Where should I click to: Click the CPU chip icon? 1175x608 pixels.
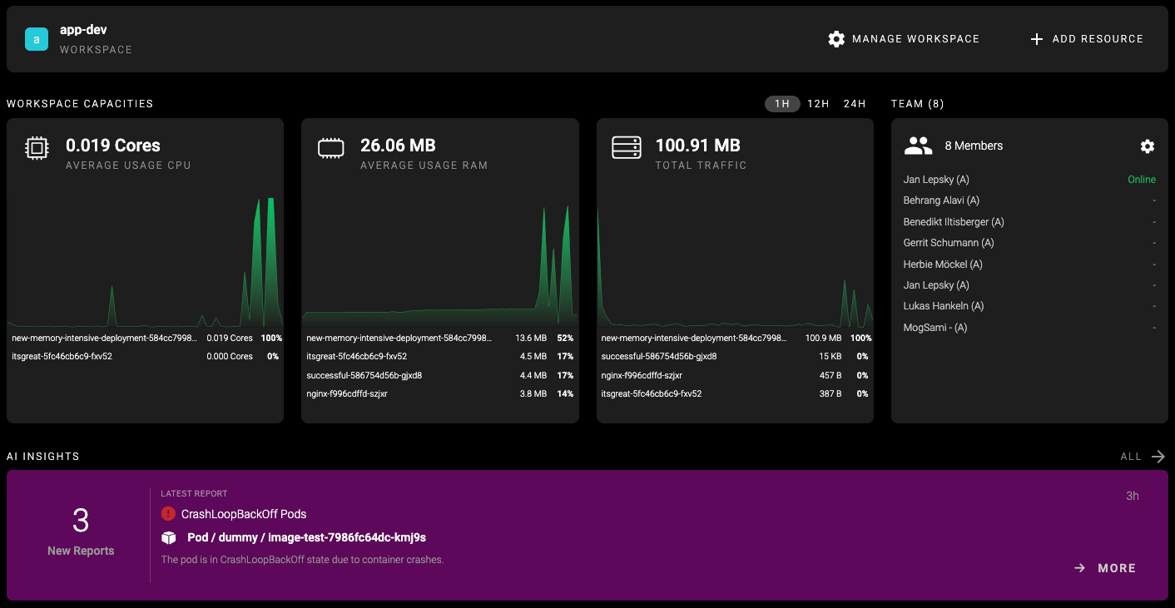[x=37, y=148]
